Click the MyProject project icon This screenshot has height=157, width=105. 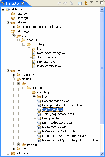8,9
